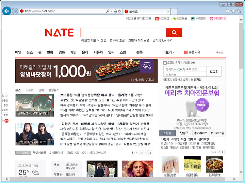Screen dimensions: 245x183
Task: Select the 쇼핑홈 shopping tab
Action: click(x=167, y=133)
